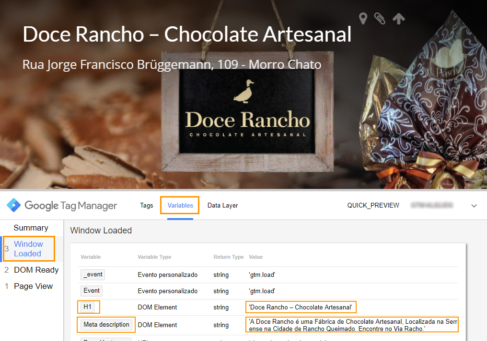Click Evento personalizado in the Event row
Image resolution: width=487 pixels, height=341 pixels.
coord(167,291)
